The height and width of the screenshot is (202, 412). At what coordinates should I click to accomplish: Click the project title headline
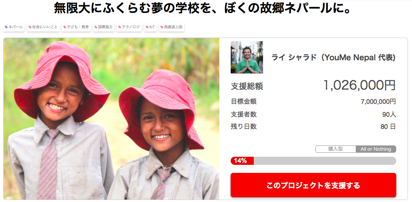tap(203, 8)
